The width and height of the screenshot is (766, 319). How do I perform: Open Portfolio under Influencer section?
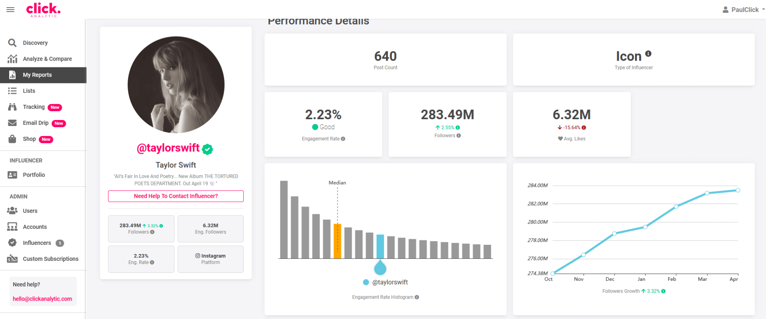(34, 175)
